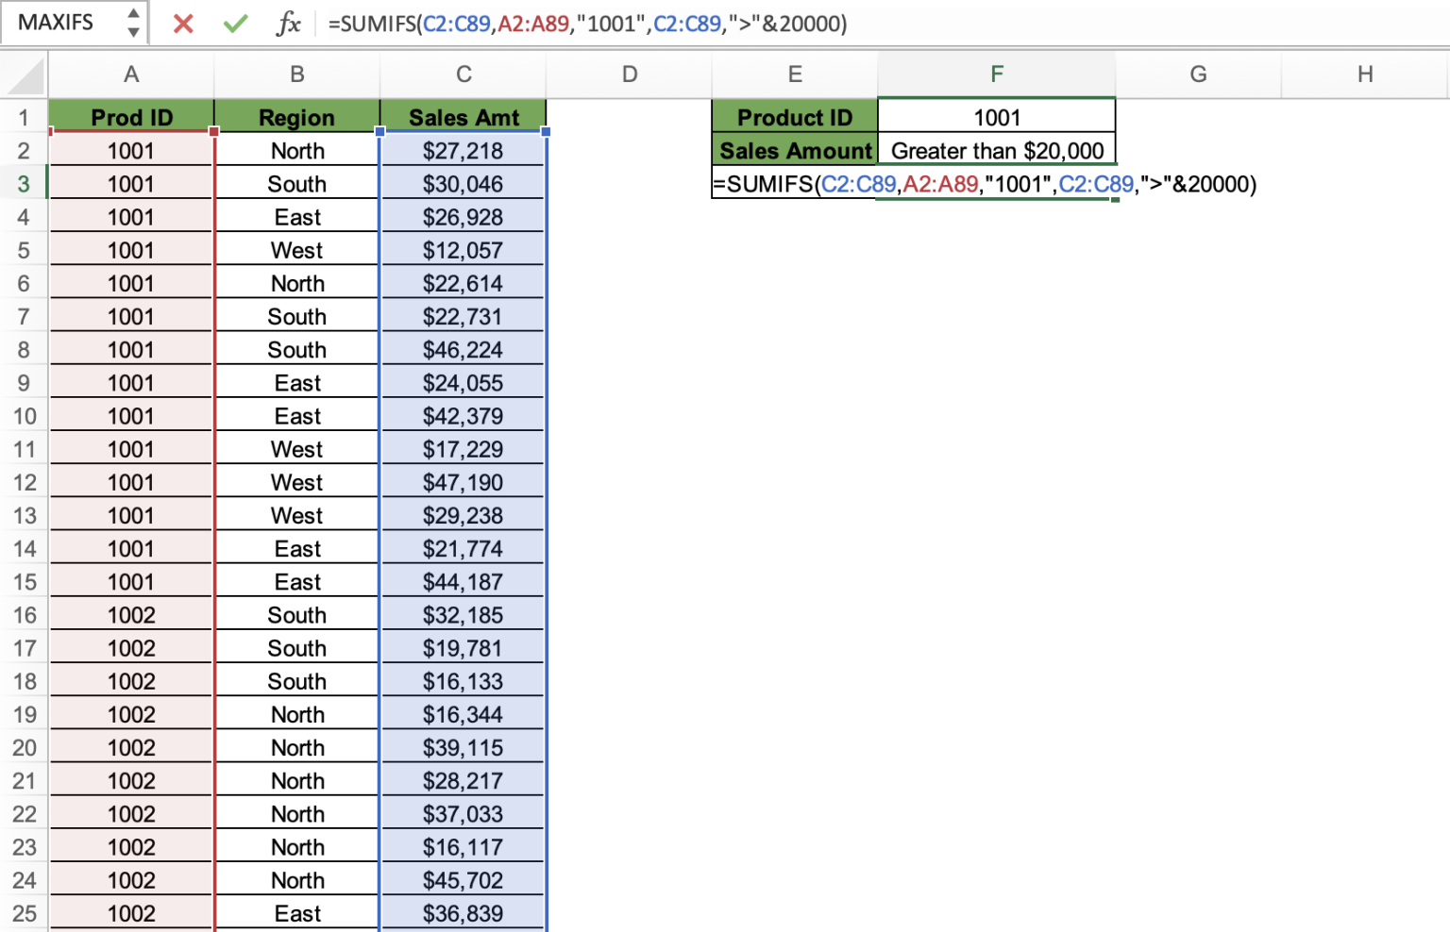
Task: Click the Region header cell in B1
Action: tap(296, 117)
